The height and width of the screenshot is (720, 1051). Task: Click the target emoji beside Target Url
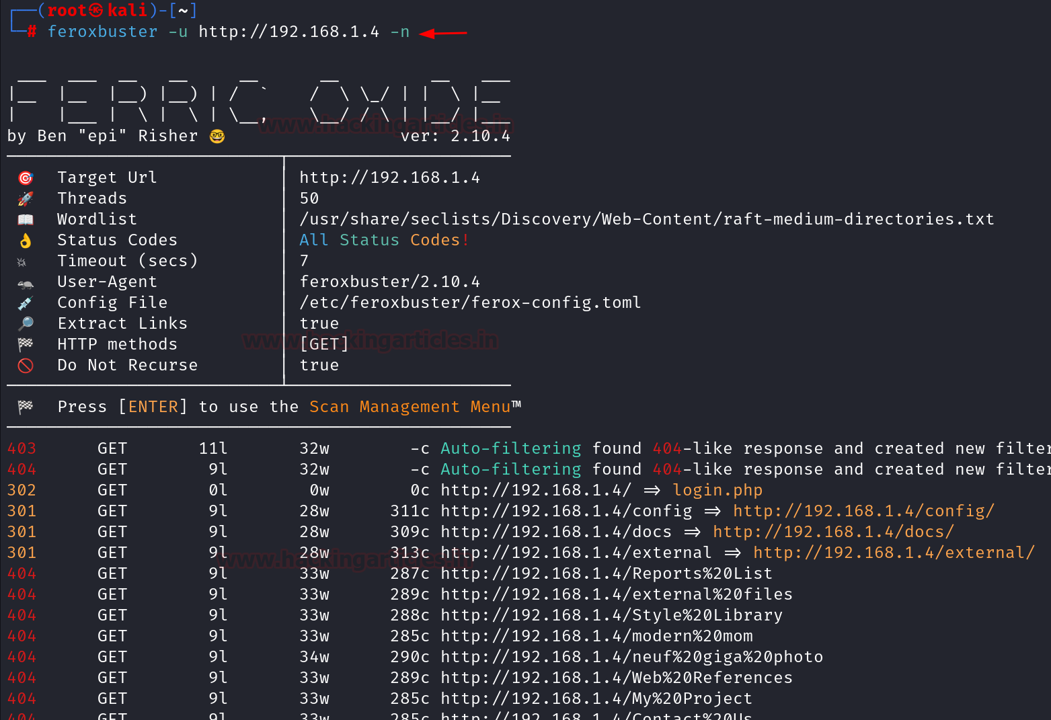[x=26, y=178]
